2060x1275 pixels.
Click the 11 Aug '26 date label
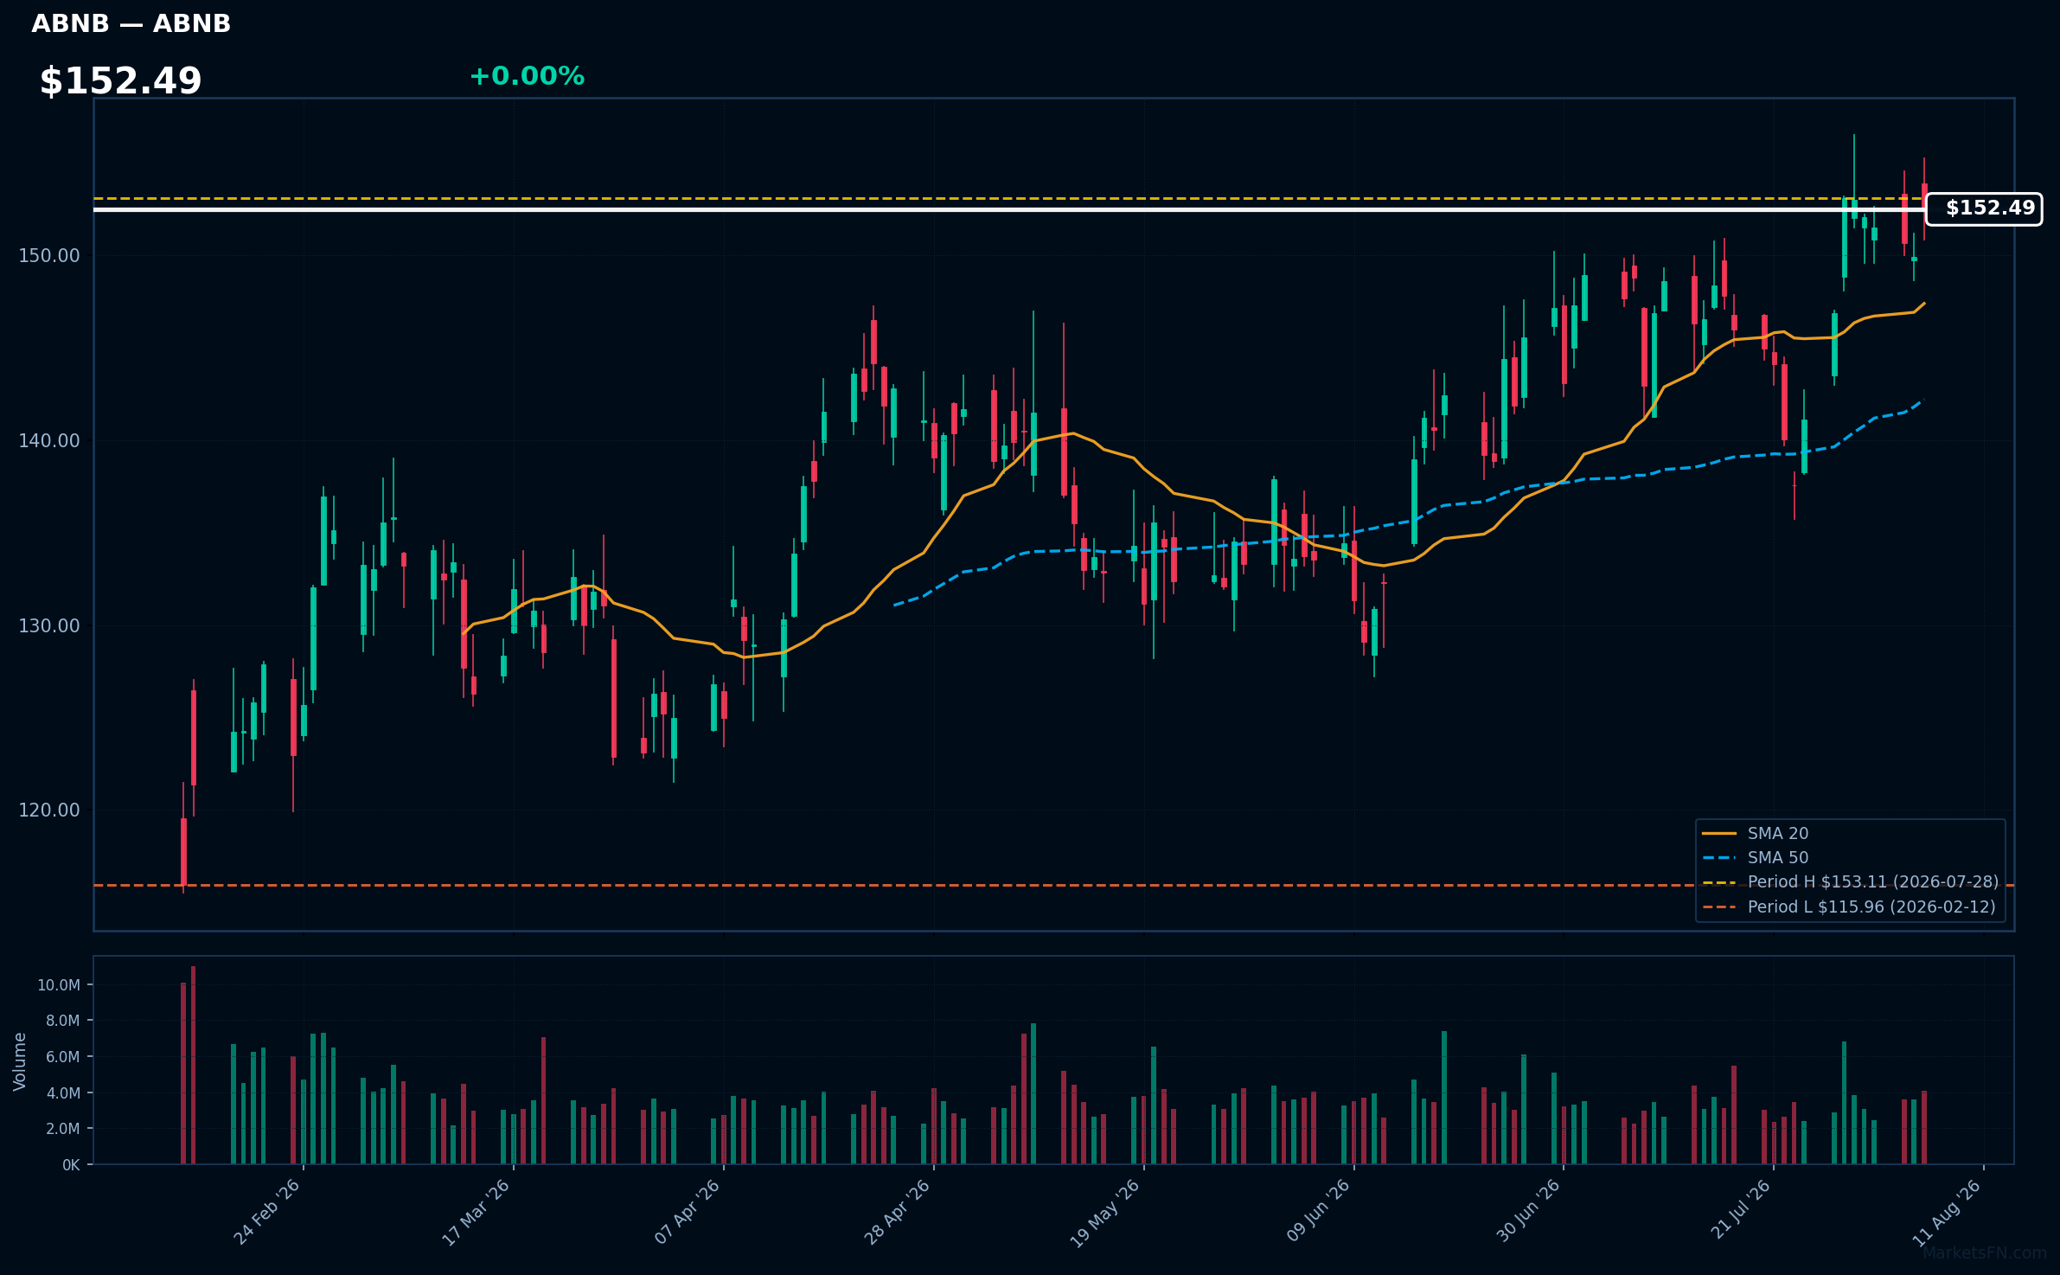pyautogui.click(x=1948, y=1212)
